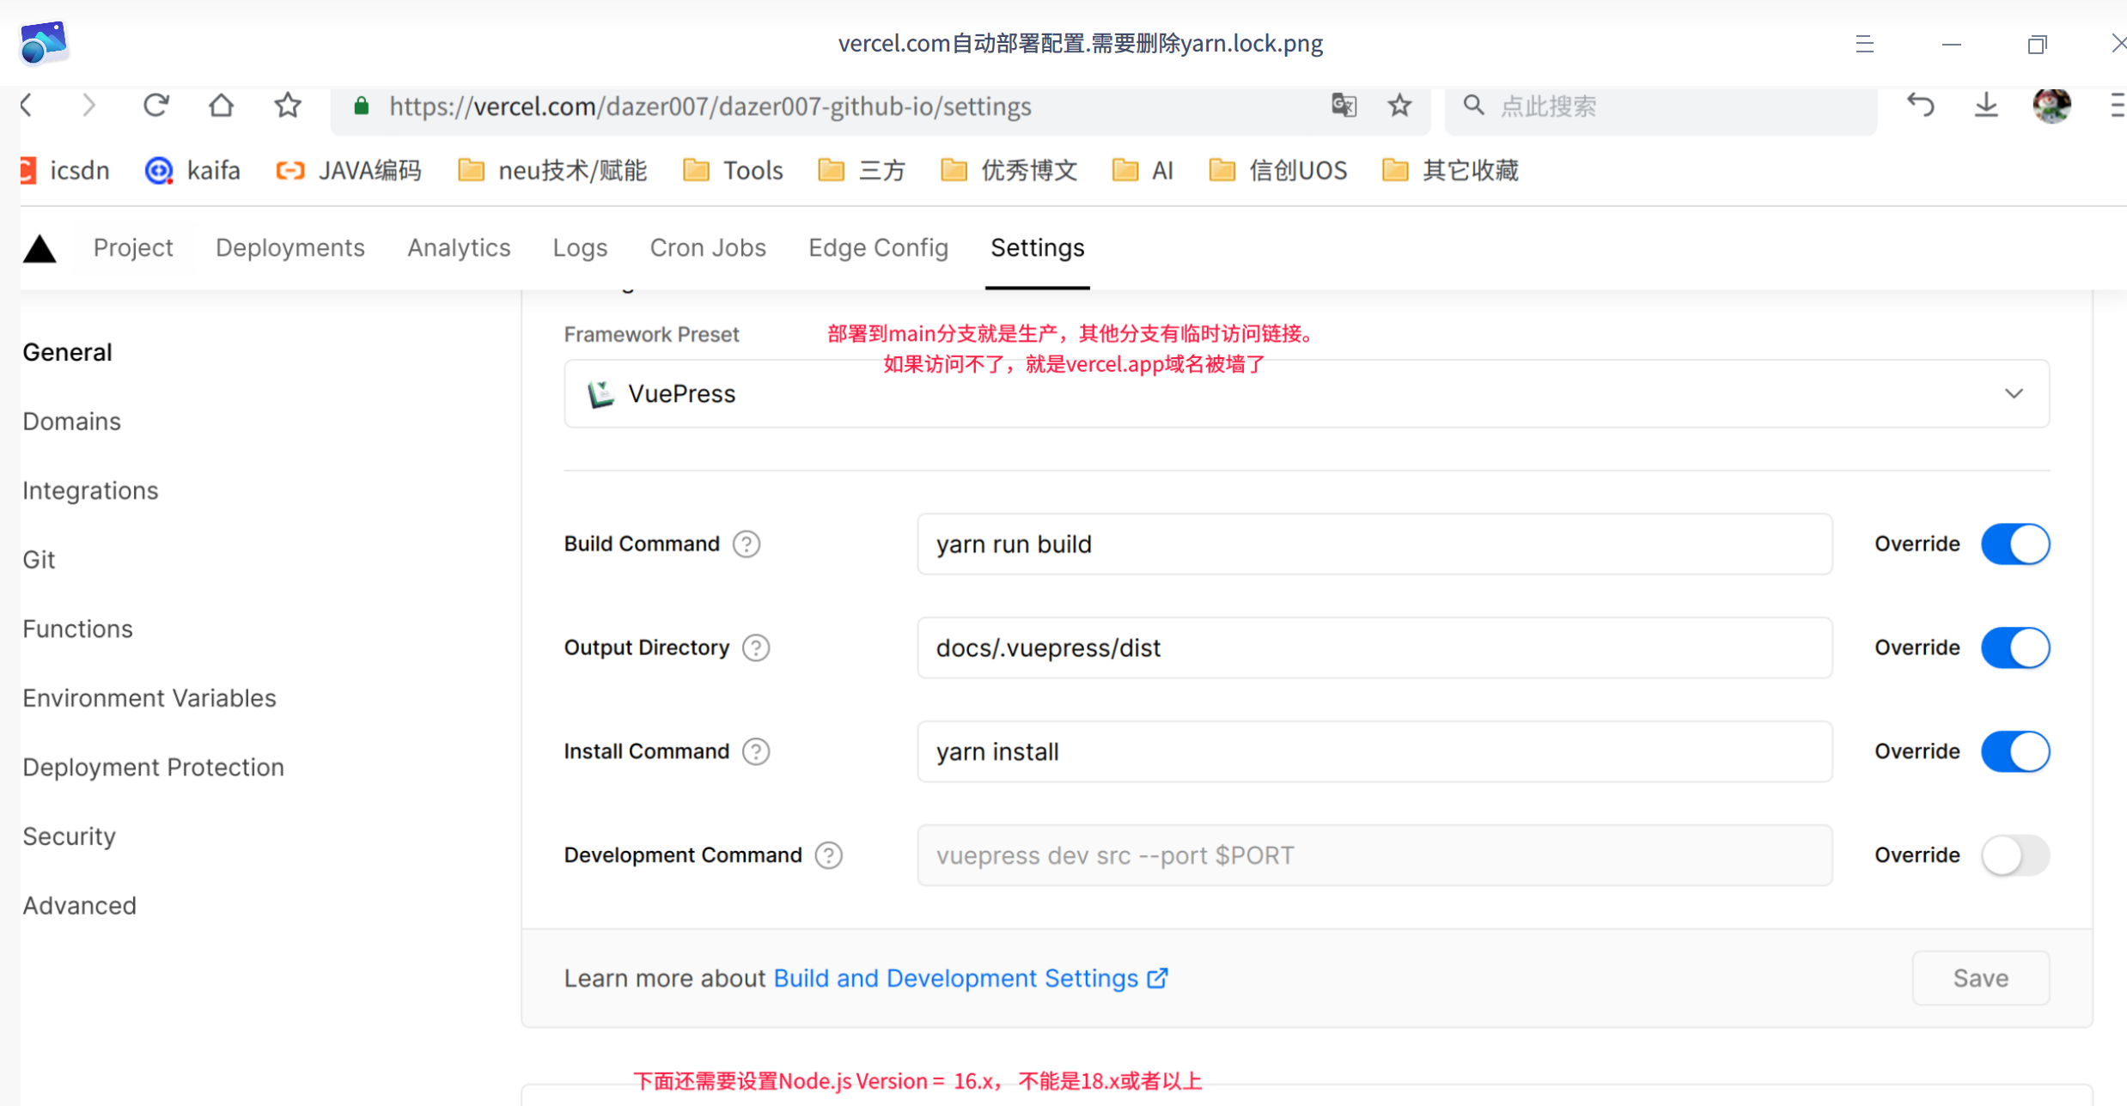Open the downloads icon in browser toolbar
Screen dimensions: 2127x1106
point(1986,105)
